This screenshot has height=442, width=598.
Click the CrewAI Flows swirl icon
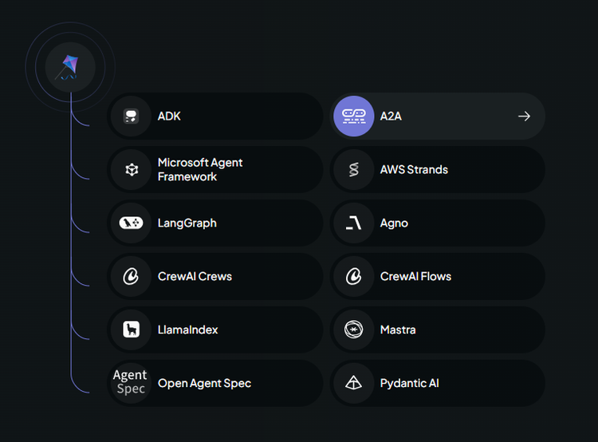pos(353,276)
